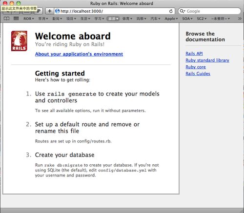Open the 购物 bookmarks folder

(142, 19)
